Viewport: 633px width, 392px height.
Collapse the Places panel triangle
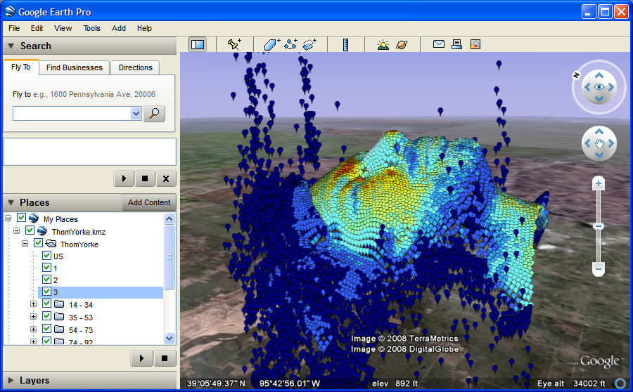tap(11, 202)
